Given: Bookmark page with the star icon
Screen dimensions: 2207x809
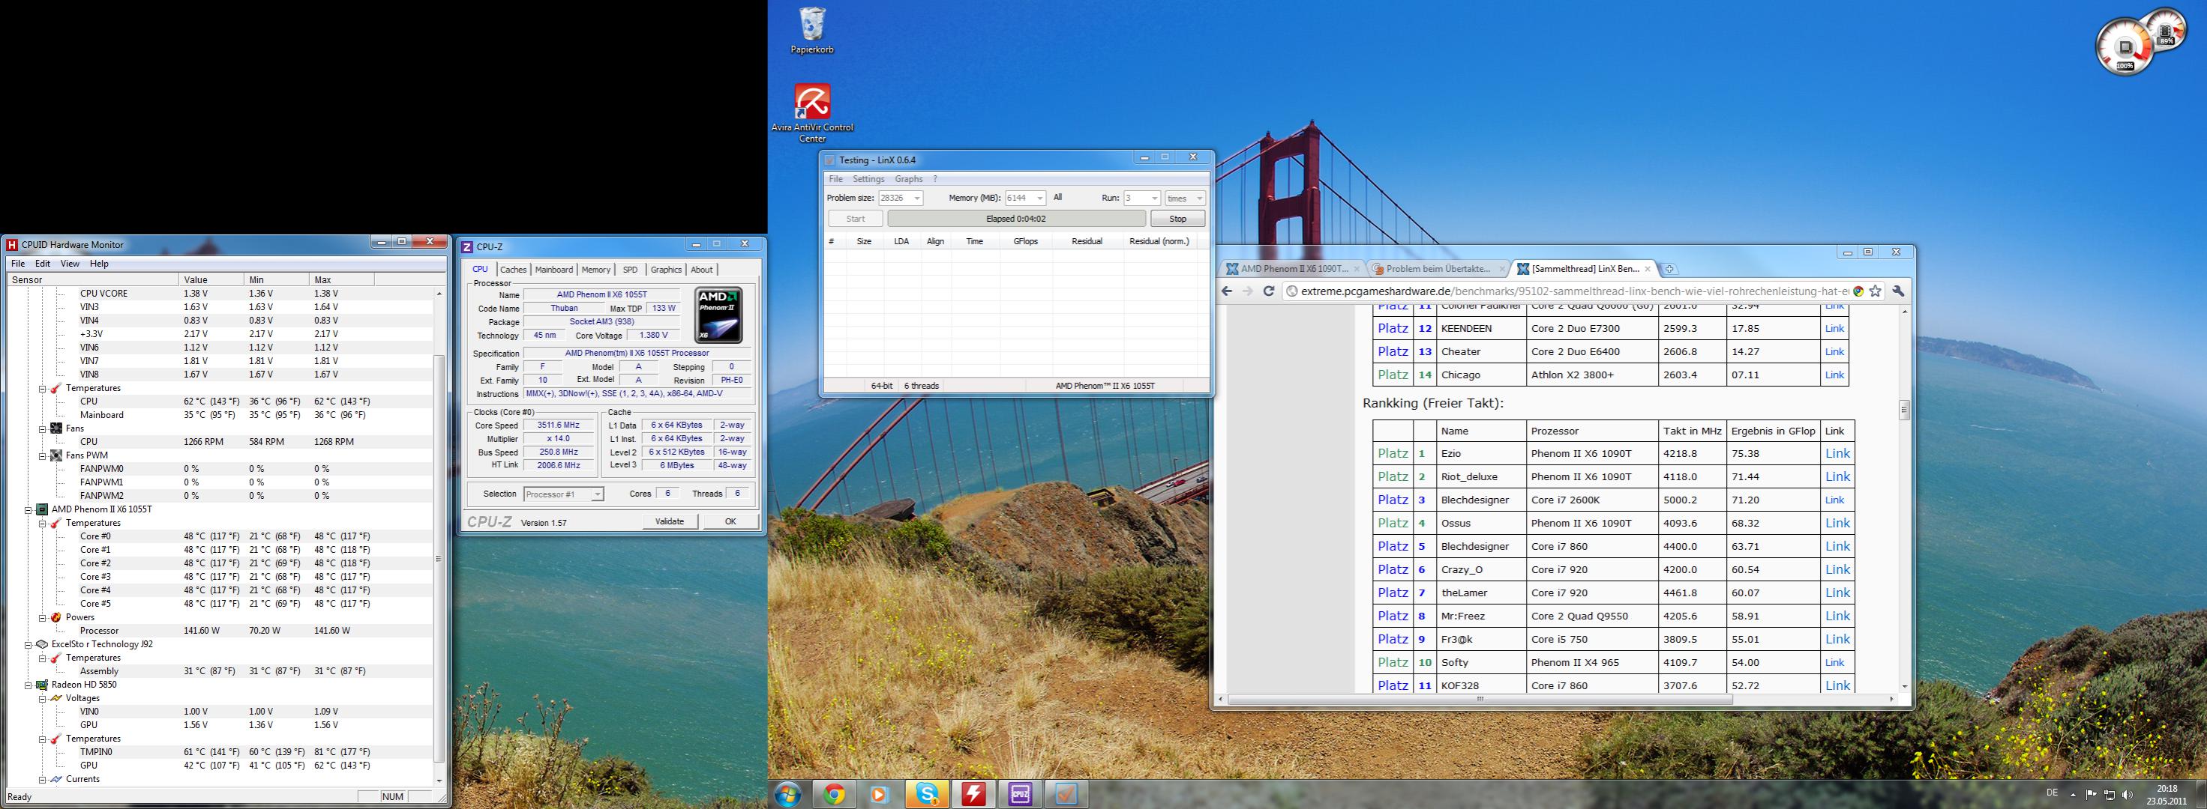Looking at the screenshot, I should click(1875, 291).
